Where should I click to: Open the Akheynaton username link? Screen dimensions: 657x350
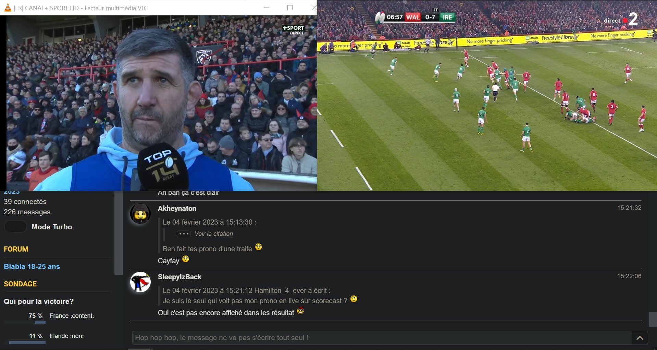pos(177,208)
